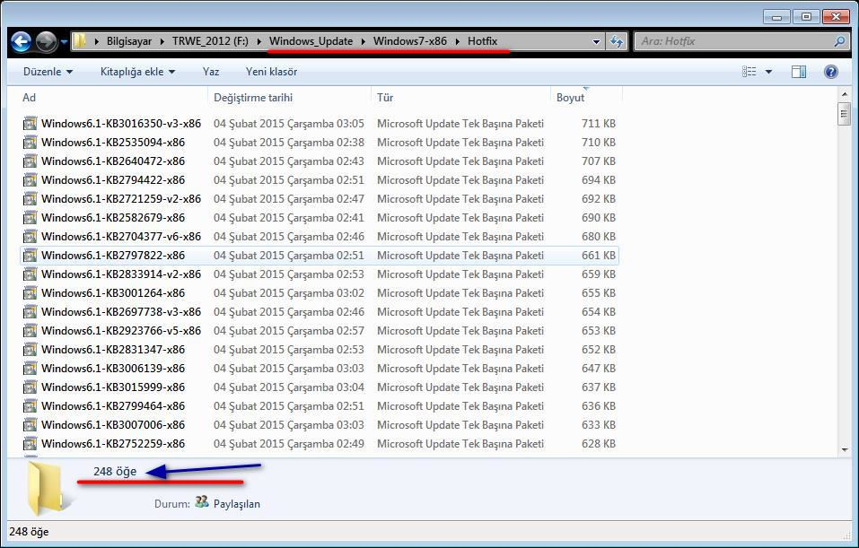The height and width of the screenshot is (548, 859).
Task: Refresh the Hotfix folder view
Action: click(617, 41)
